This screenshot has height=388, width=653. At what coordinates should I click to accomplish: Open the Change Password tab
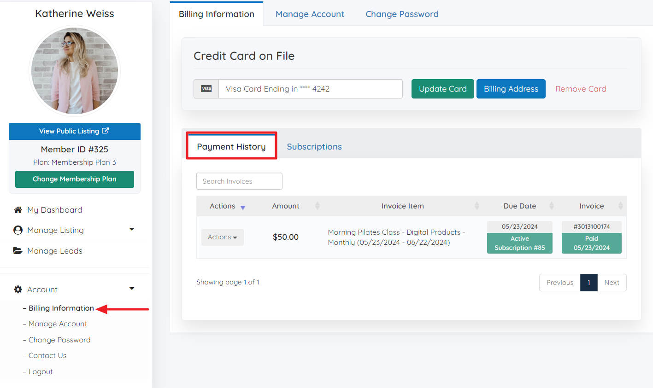click(x=402, y=14)
